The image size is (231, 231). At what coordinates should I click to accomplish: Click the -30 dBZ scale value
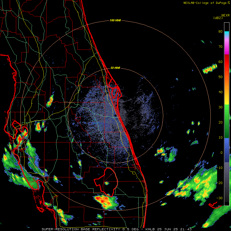click(219, 198)
